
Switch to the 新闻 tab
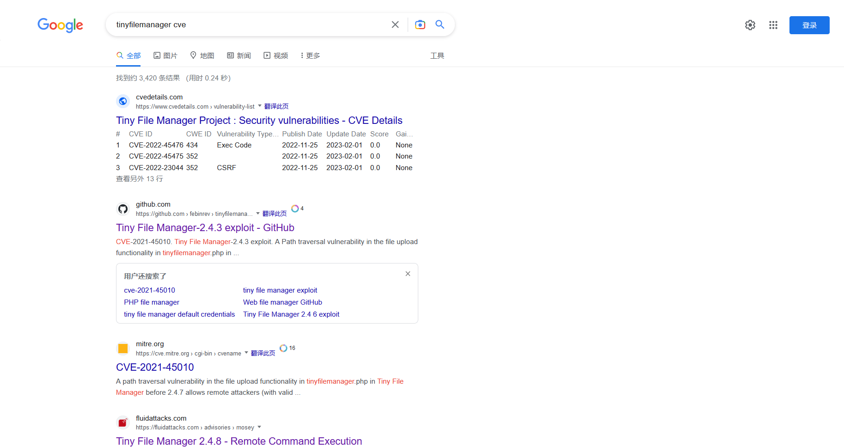(239, 55)
